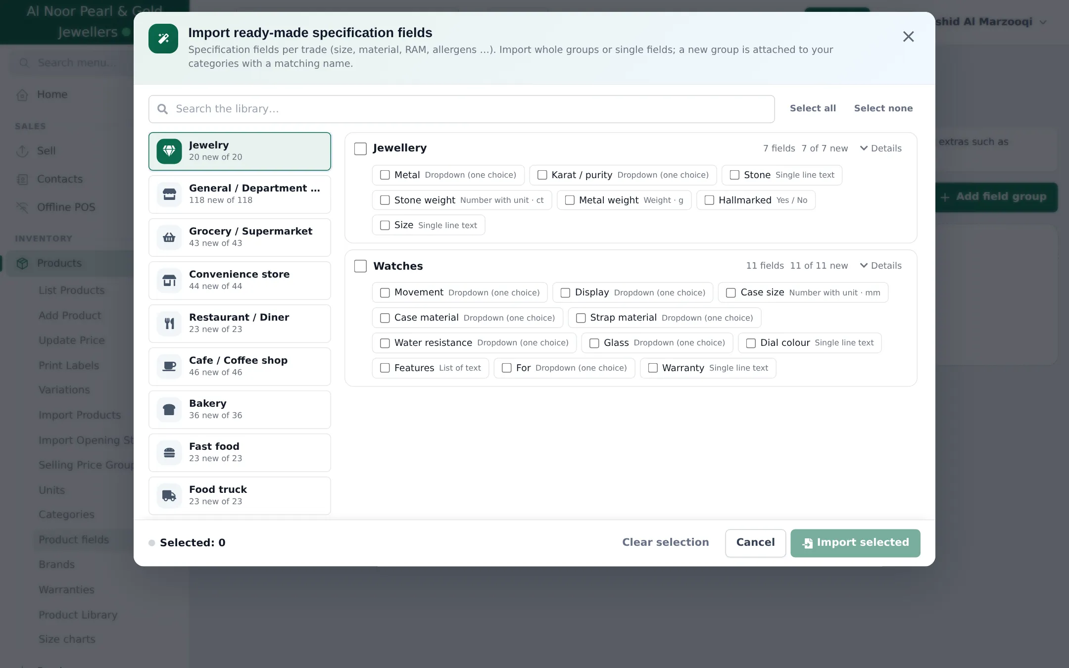Screen dimensions: 1069x668
Task: Click the Restaurant / Diner utensils icon
Action: pos(169,323)
